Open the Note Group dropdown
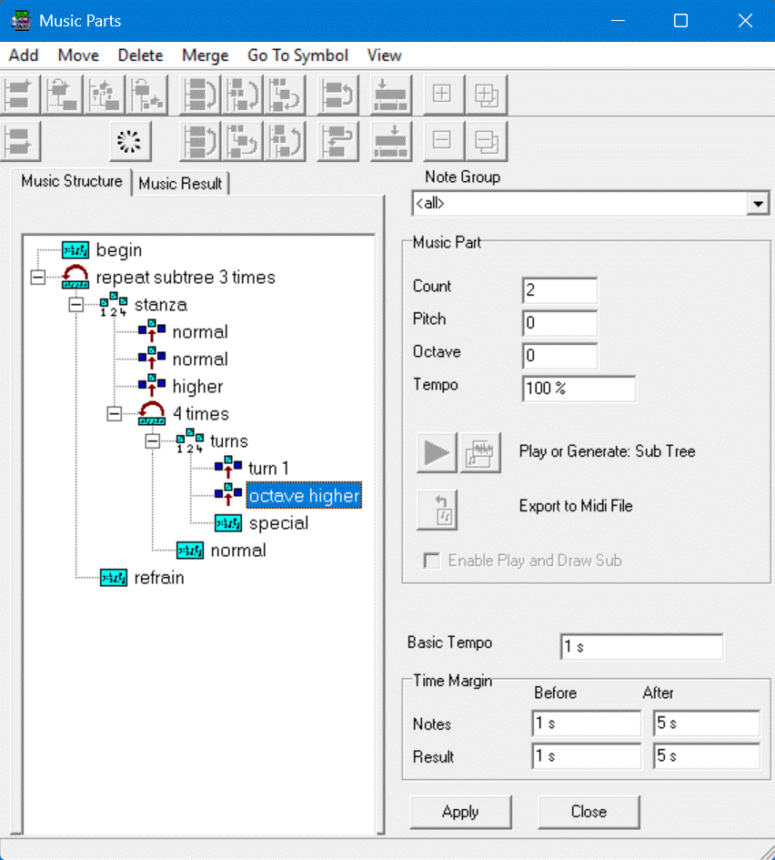Viewport: 775px width, 860px height. [x=758, y=204]
